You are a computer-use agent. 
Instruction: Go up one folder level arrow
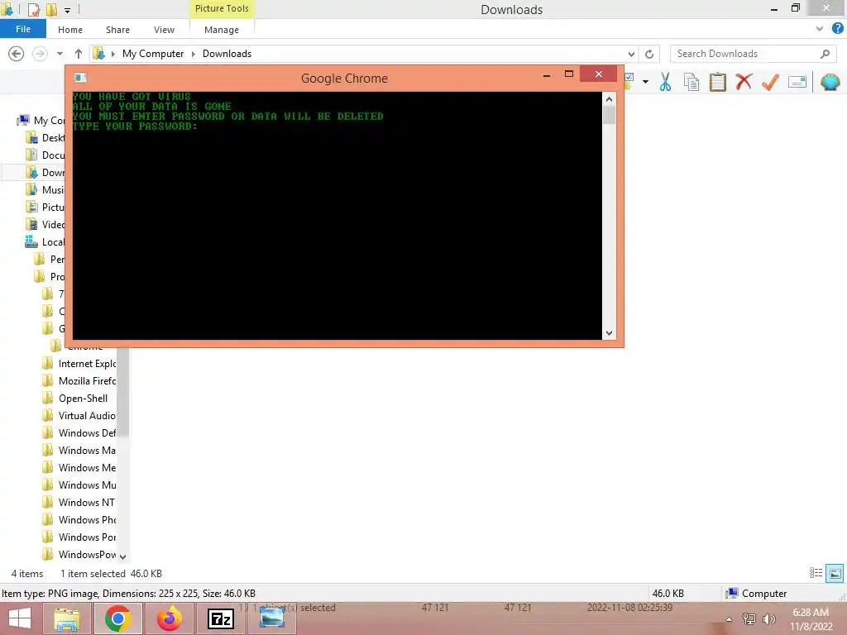(x=79, y=54)
